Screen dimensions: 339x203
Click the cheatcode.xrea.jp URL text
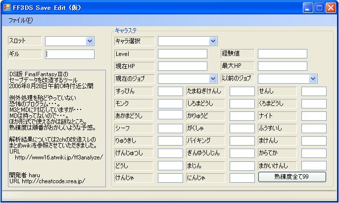pos(53,181)
